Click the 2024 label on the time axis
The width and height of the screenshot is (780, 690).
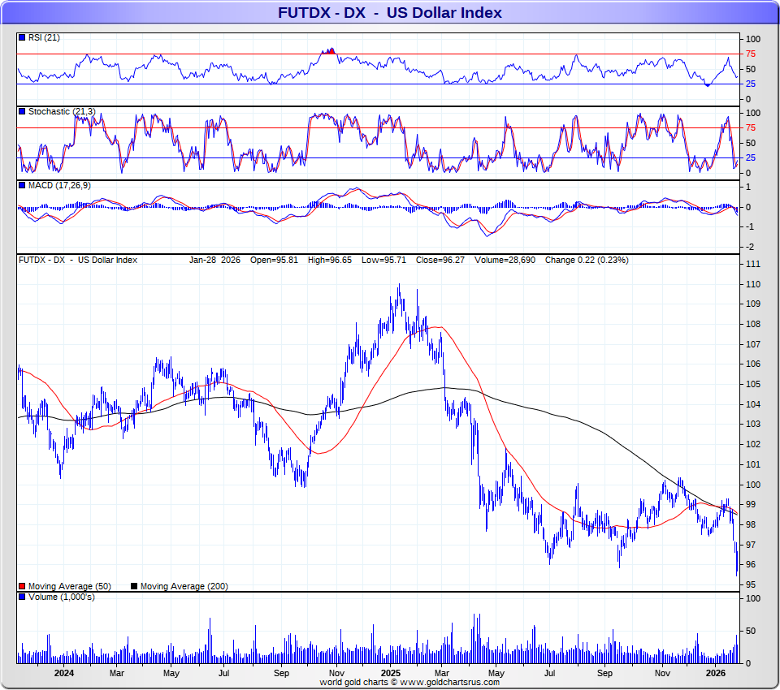tap(64, 673)
